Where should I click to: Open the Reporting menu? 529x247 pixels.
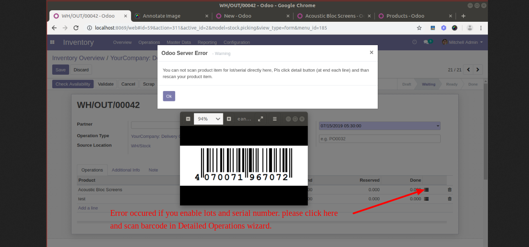(207, 42)
